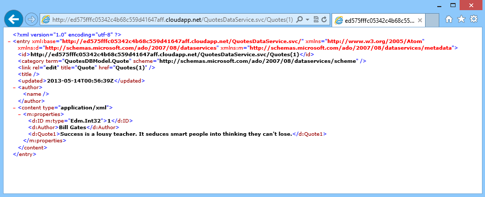Click the Edm.Int32 type value

click(x=86, y=121)
